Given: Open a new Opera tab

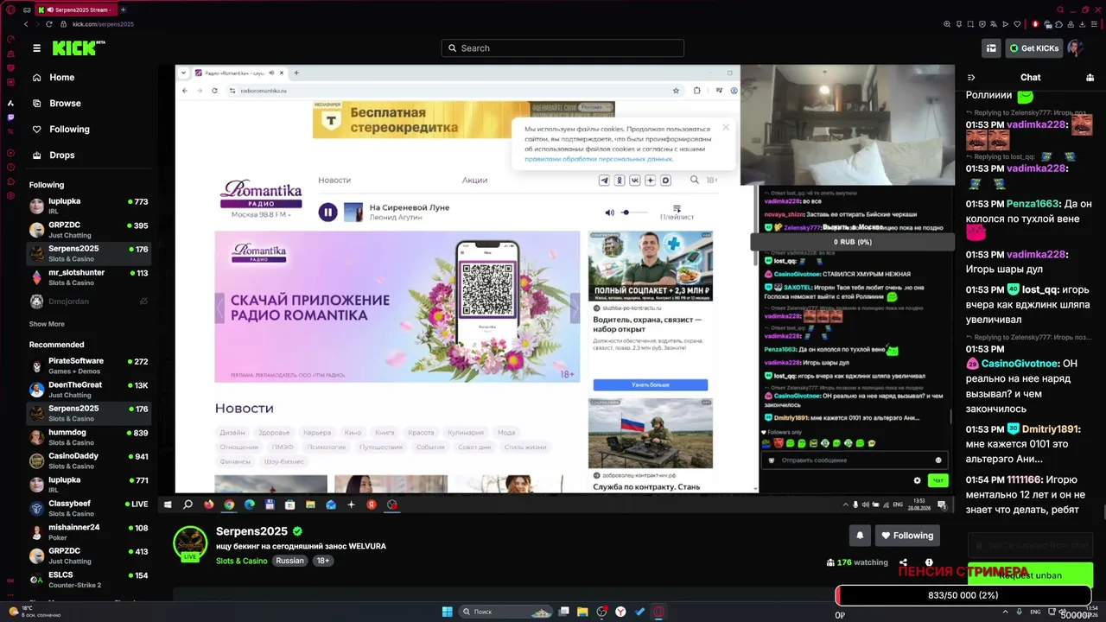Looking at the screenshot, I should (123, 10).
